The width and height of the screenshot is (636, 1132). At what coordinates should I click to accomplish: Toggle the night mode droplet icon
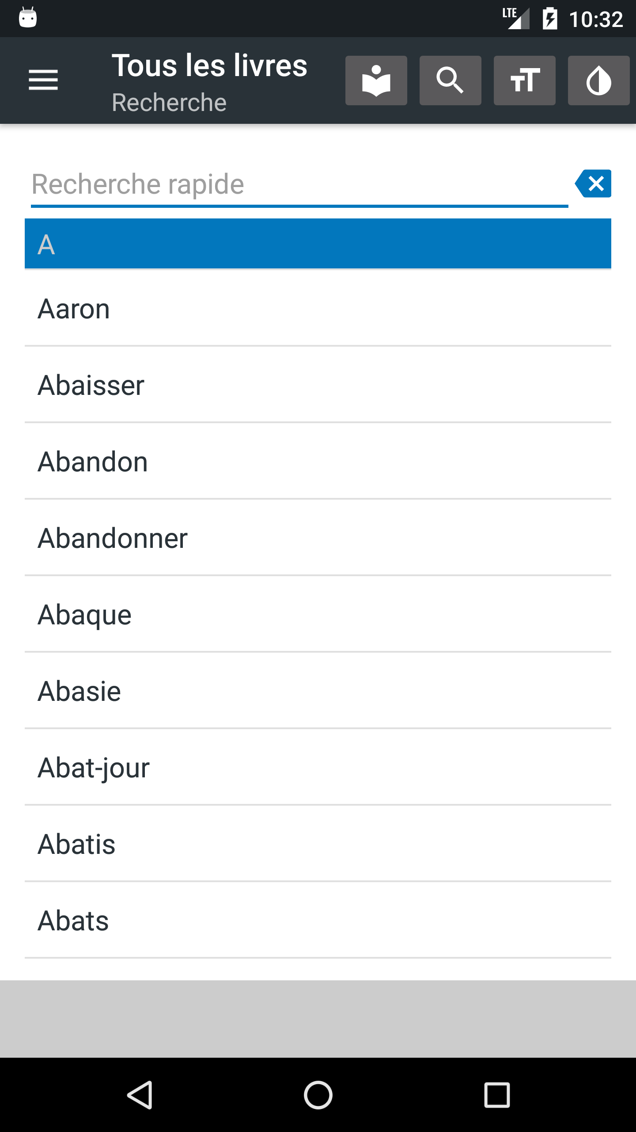598,80
